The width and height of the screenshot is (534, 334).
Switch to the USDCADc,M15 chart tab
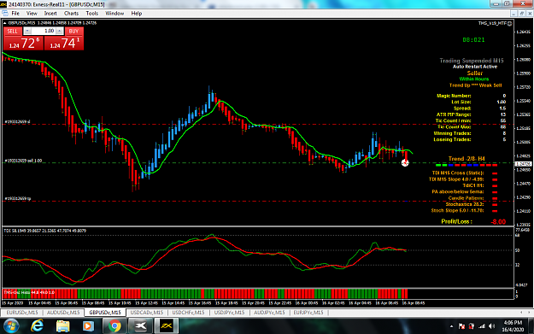[147, 312]
